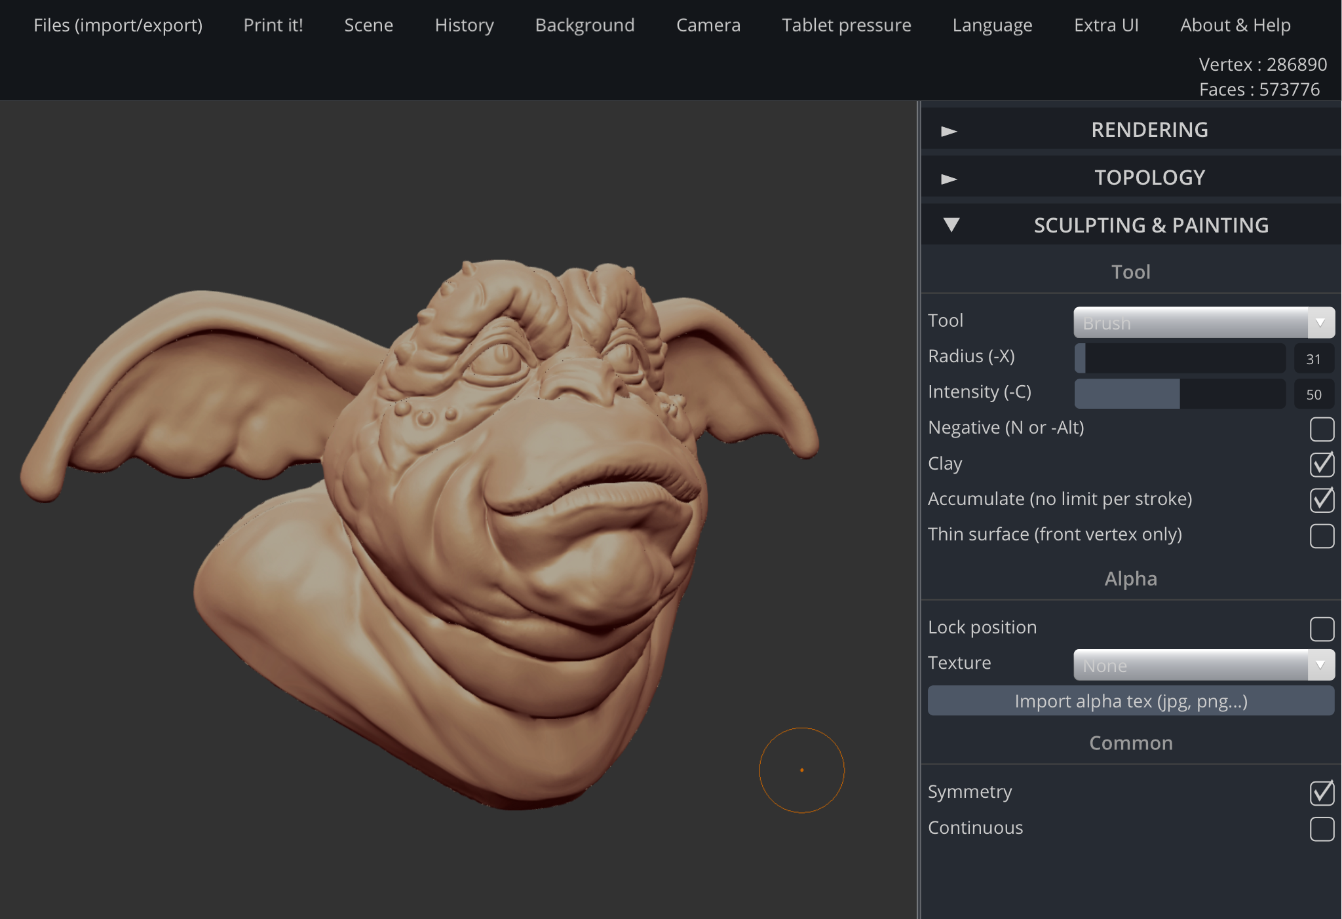The width and height of the screenshot is (1342, 919).
Task: Click the Import alpha tex button
Action: click(1130, 700)
